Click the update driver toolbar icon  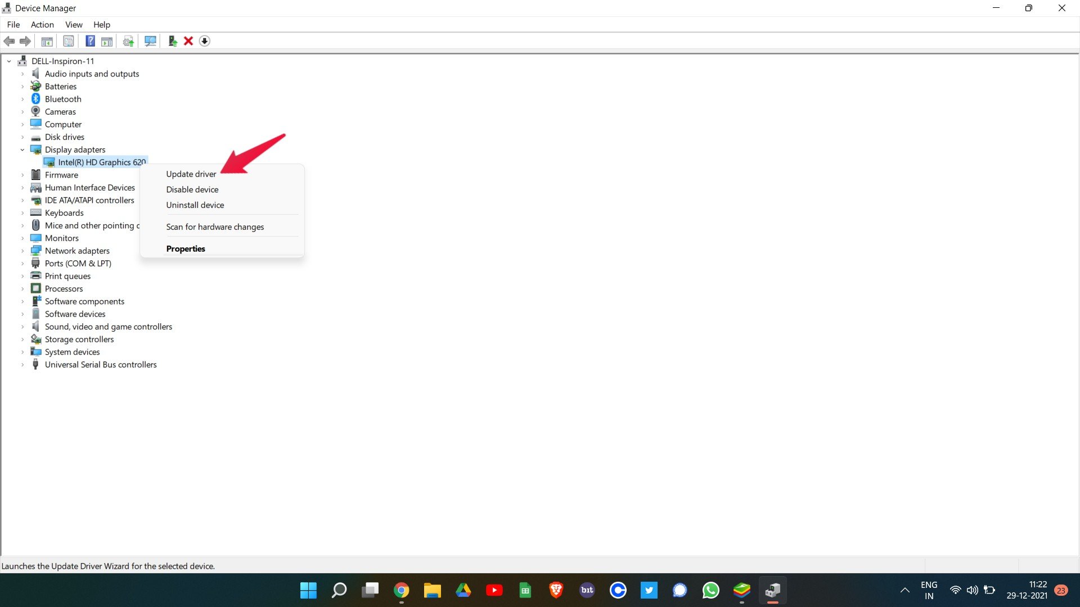pos(128,41)
